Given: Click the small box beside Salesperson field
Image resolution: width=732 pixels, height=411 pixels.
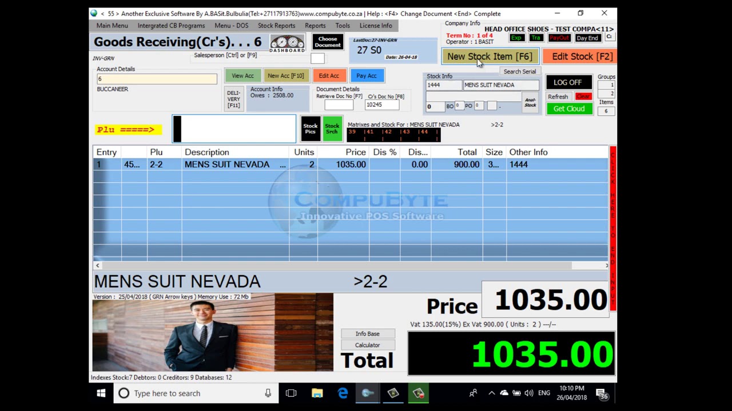Looking at the screenshot, I should [317, 58].
